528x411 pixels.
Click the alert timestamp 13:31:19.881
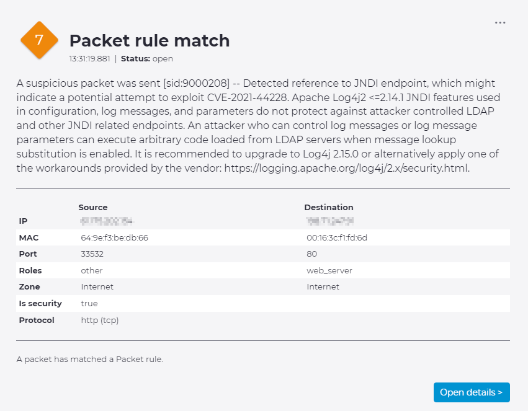[x=90, y=59]
